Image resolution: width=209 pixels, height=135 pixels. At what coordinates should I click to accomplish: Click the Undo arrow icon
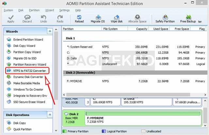tap(43, 17)
